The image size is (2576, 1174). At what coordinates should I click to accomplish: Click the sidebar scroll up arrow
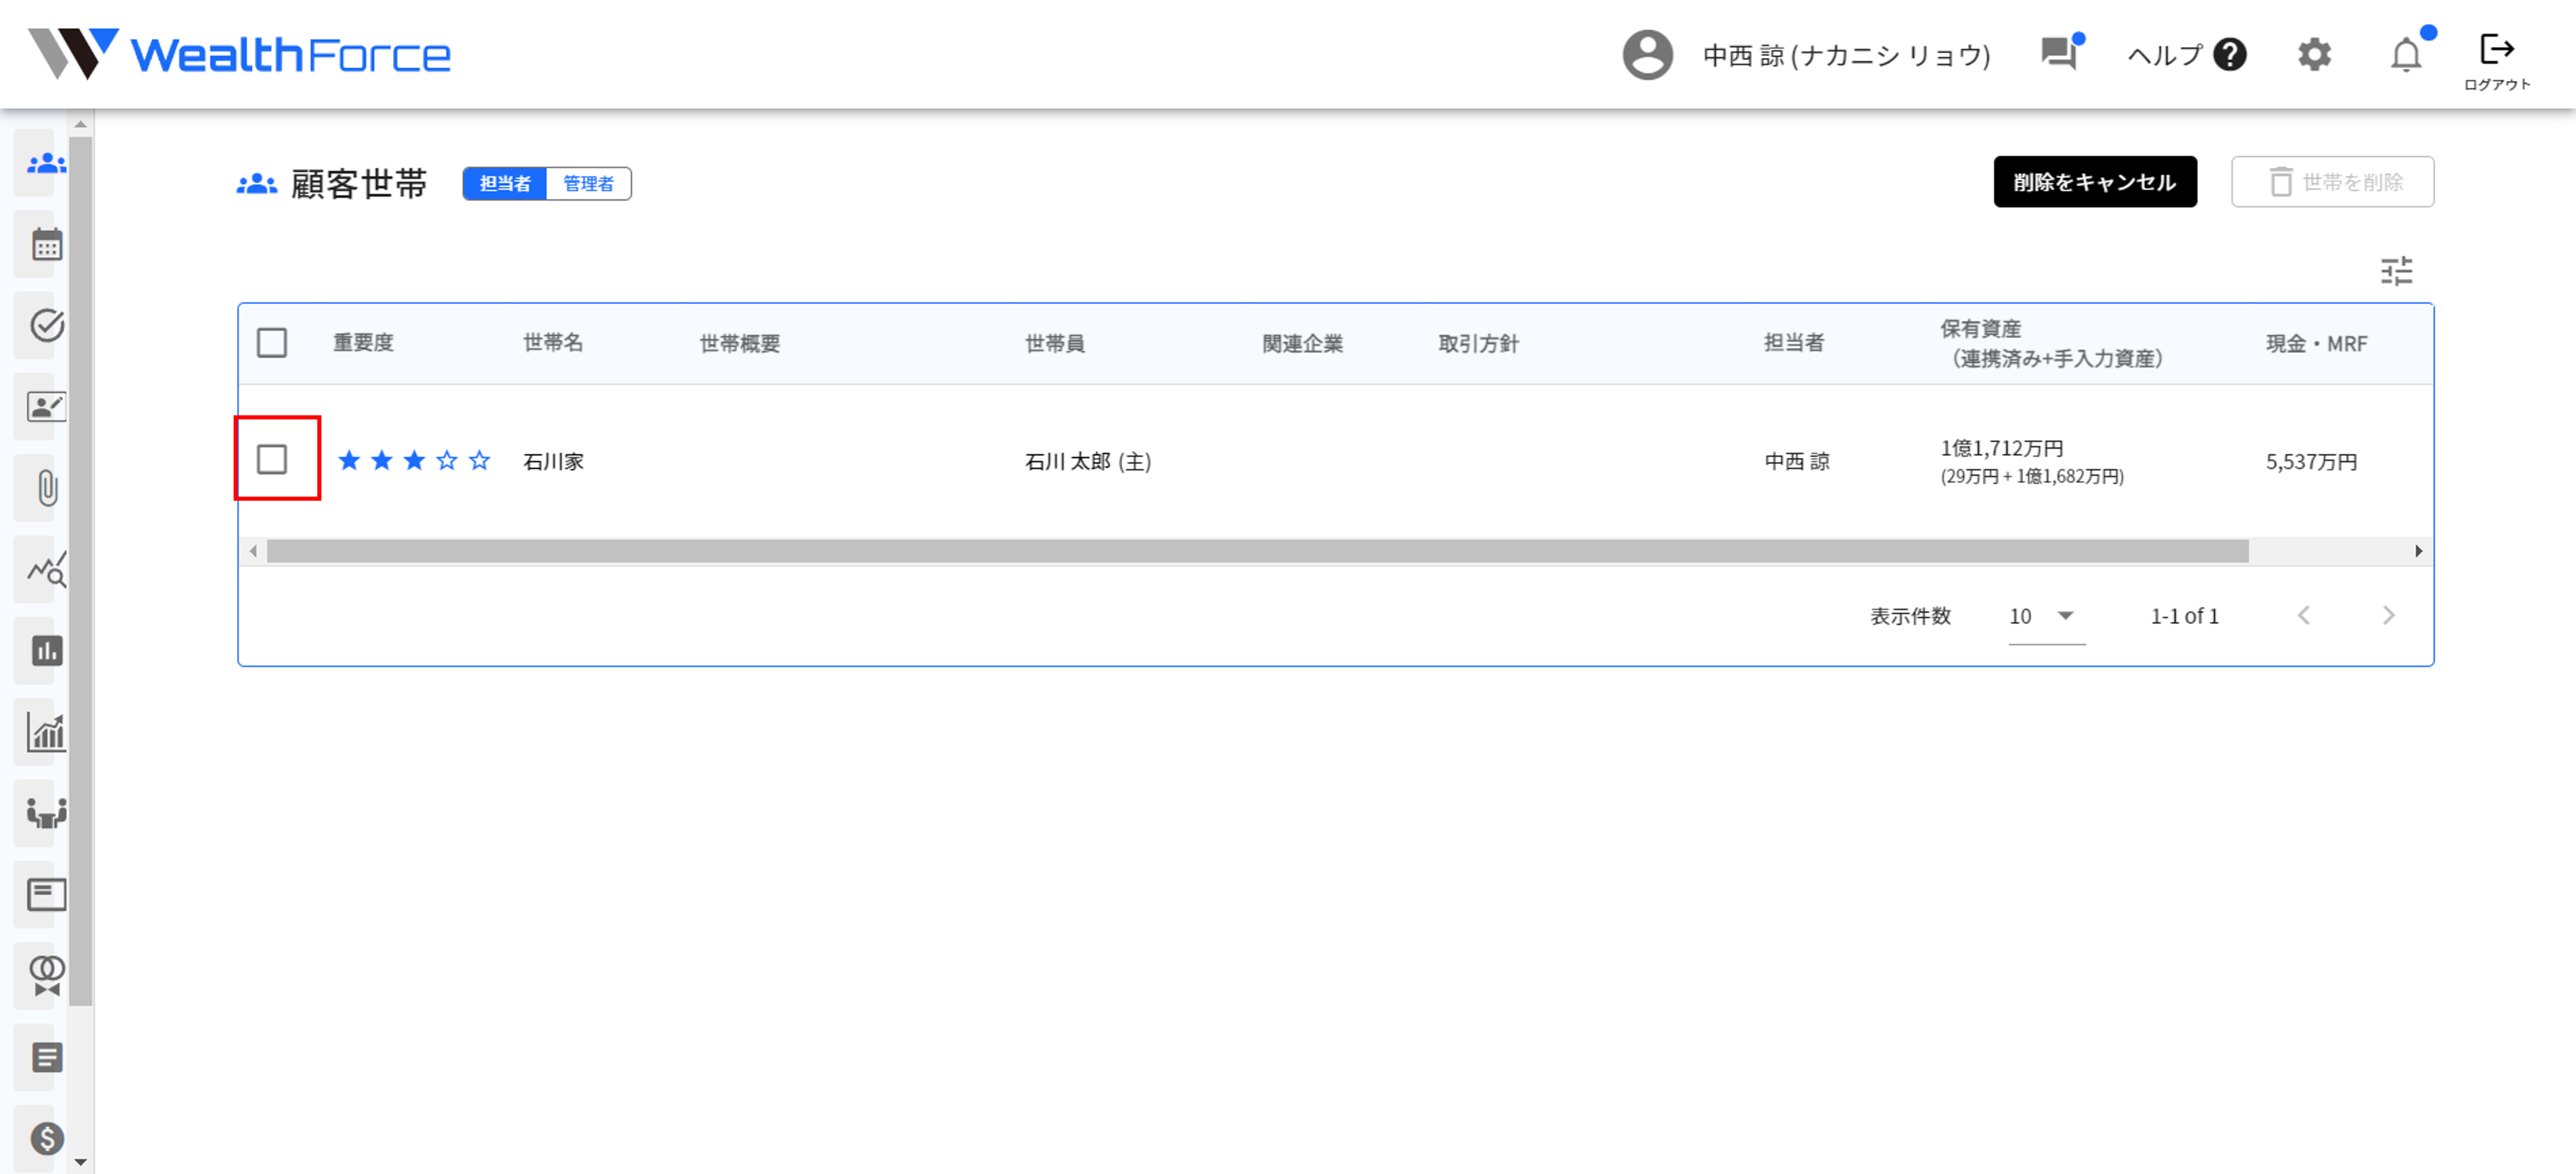[x=81, y=124]
